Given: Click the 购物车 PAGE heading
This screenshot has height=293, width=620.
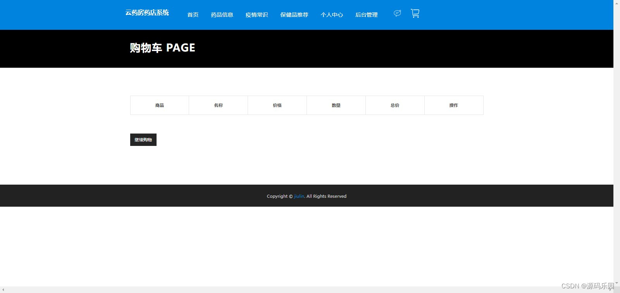Looking at the screenshot, I should click(x=162, y=48).
